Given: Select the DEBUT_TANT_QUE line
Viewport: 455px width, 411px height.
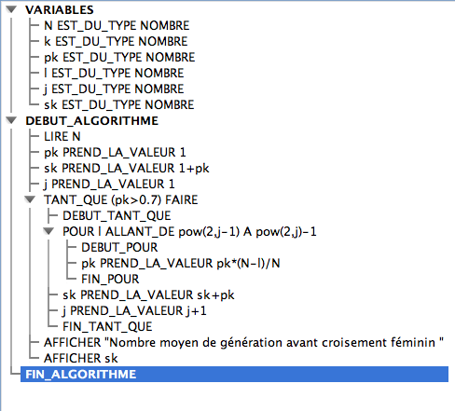Looking at the screenshot, I should point(117,215).
